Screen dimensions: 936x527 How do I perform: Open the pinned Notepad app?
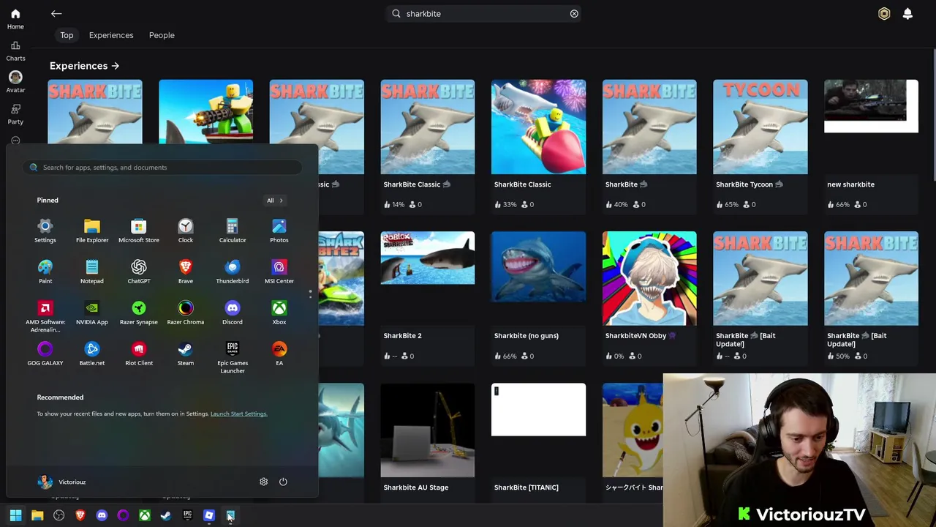click(x=92, y=272)
